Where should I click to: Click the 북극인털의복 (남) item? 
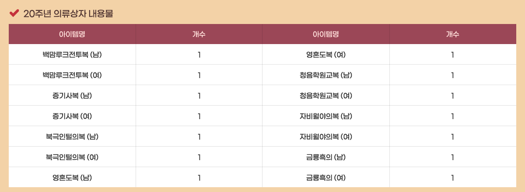coord(72,137)
